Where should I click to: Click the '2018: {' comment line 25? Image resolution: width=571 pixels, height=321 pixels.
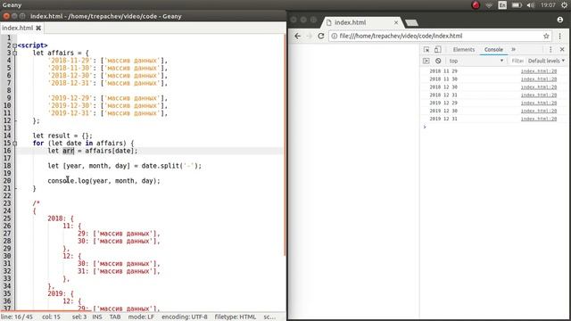coord(61,218)
